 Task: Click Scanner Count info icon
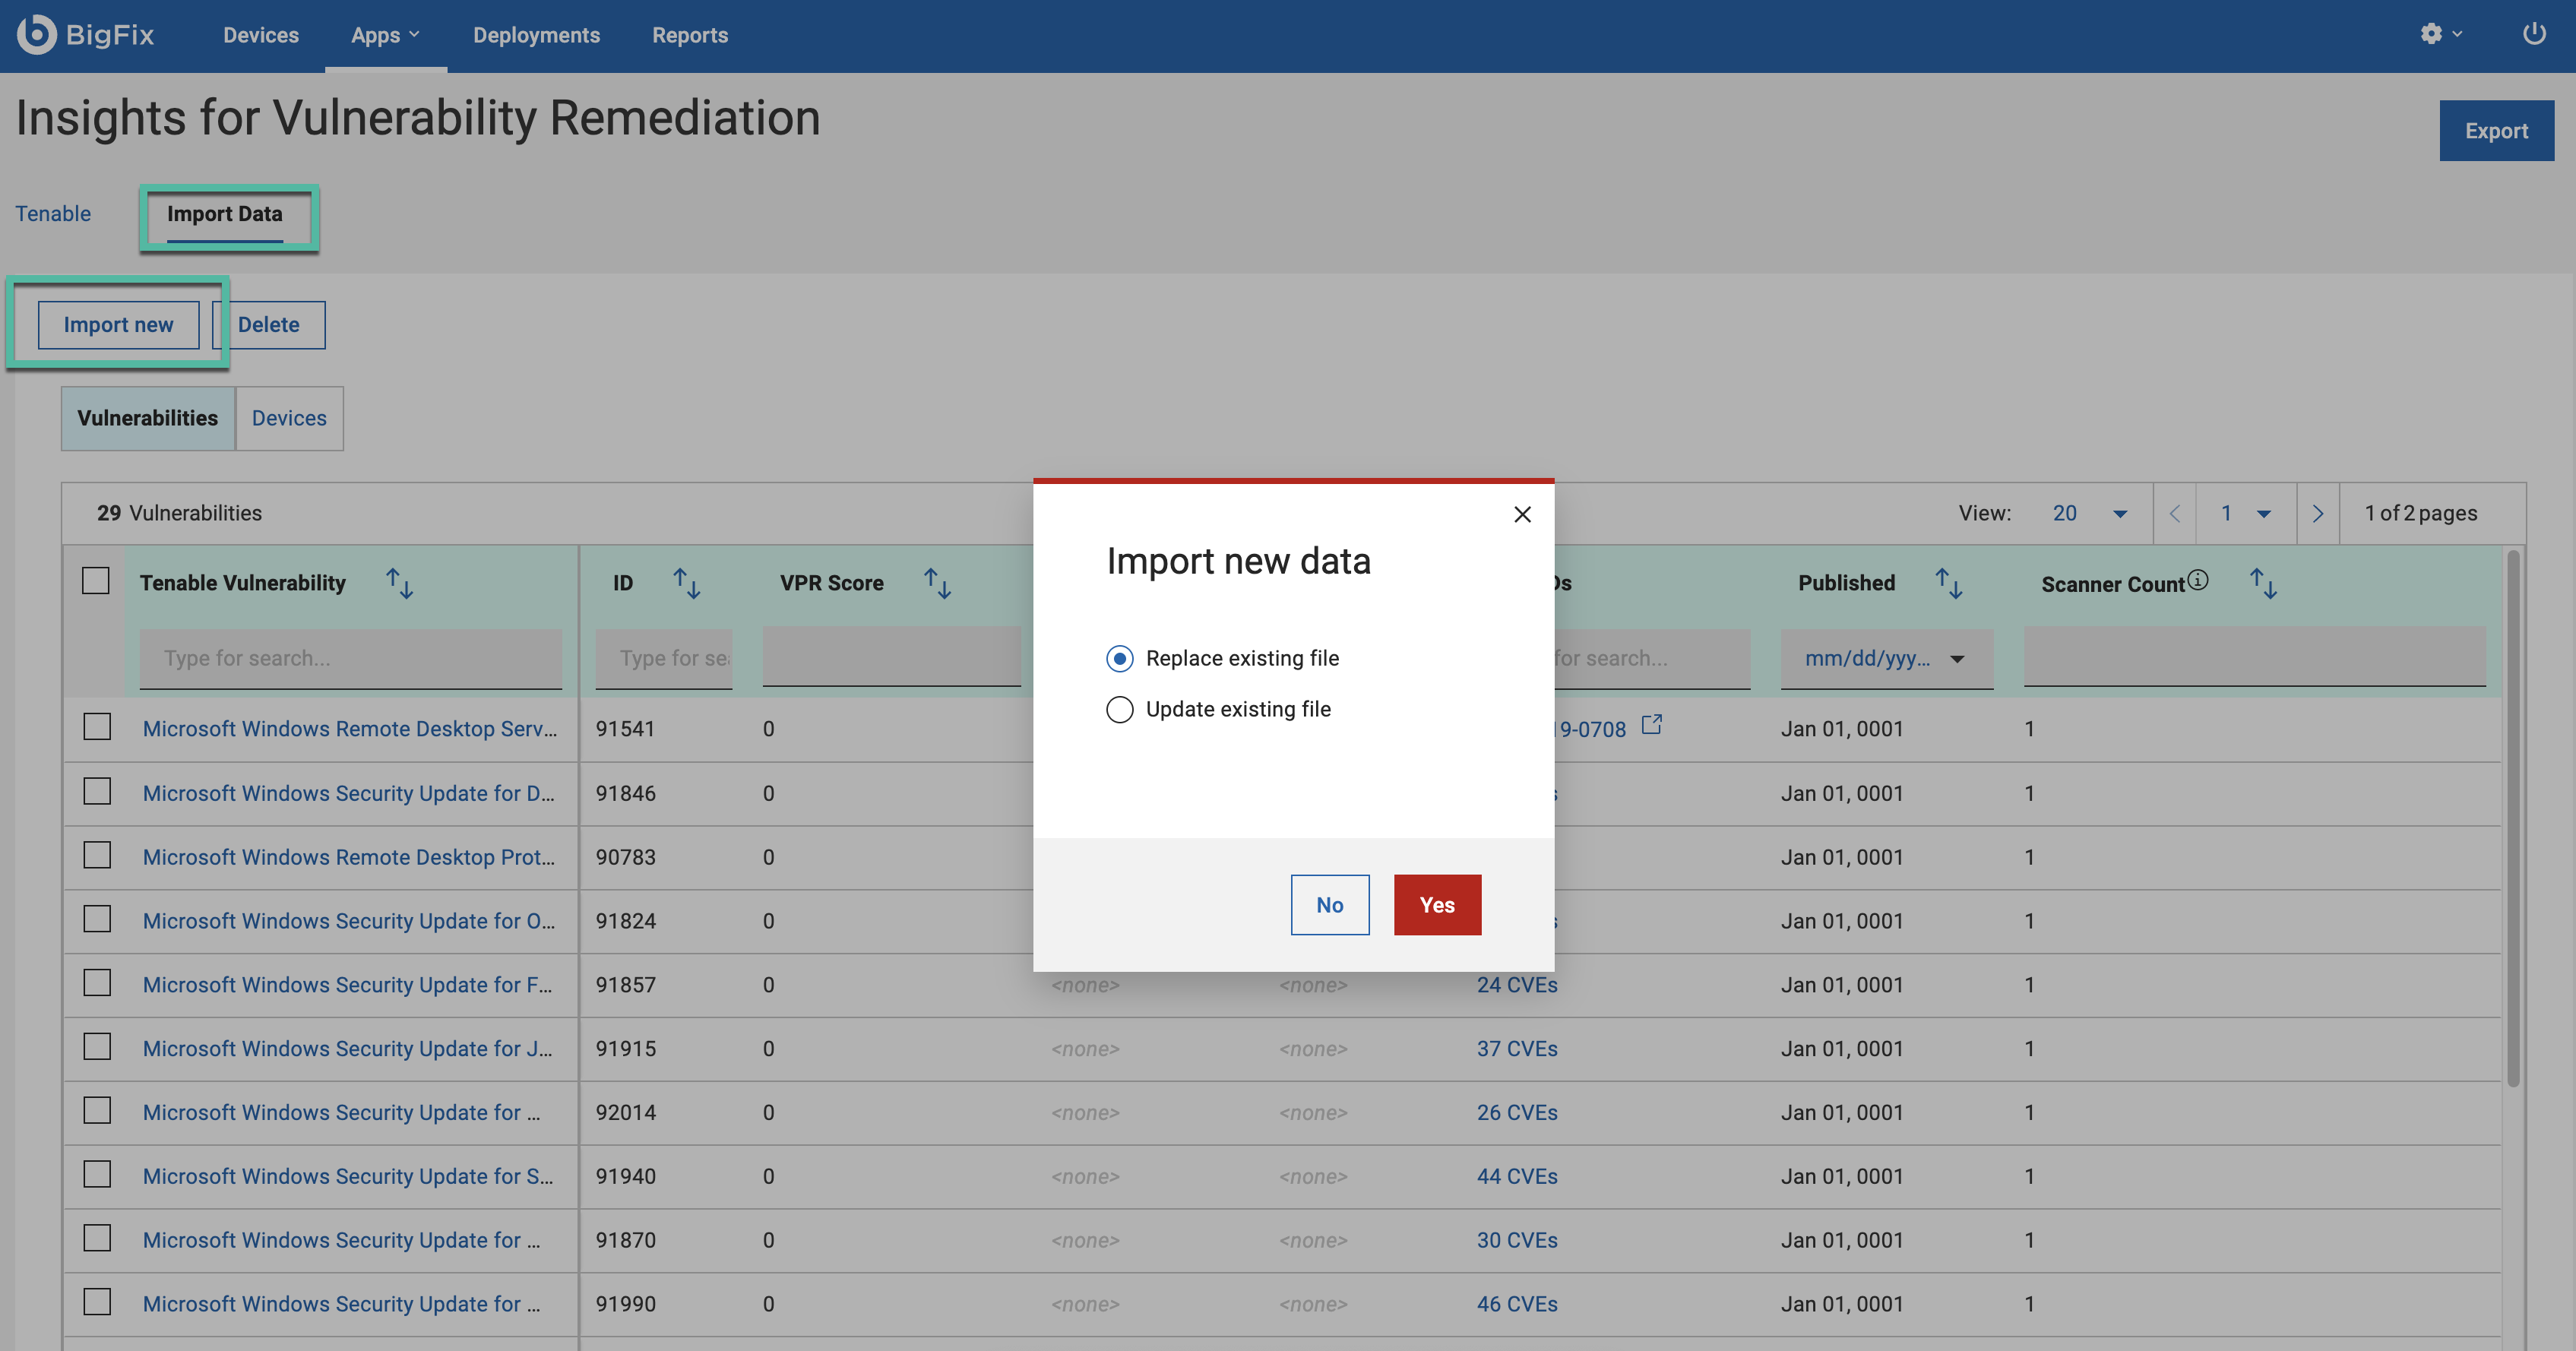2197,580
